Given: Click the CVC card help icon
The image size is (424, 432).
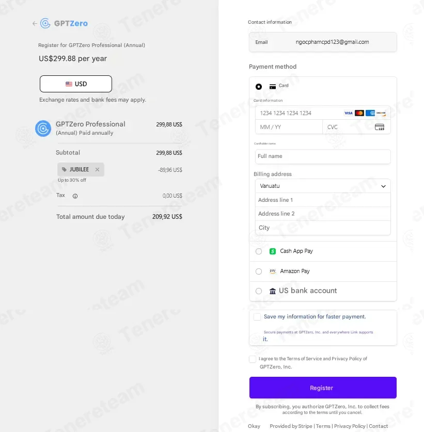Looking at the screenshot, I should pyautogui.click(x=380, y=127).
